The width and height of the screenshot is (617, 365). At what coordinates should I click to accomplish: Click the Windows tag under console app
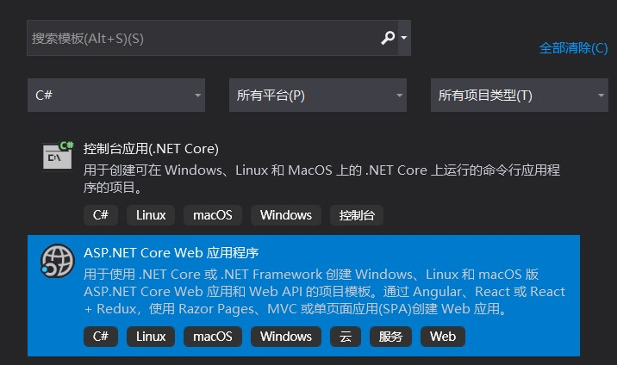tap(286, 215)
